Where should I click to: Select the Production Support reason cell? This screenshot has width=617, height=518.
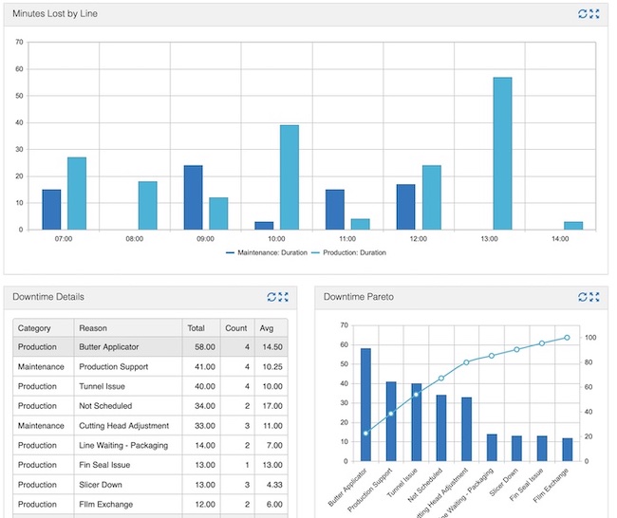[128, 366]
